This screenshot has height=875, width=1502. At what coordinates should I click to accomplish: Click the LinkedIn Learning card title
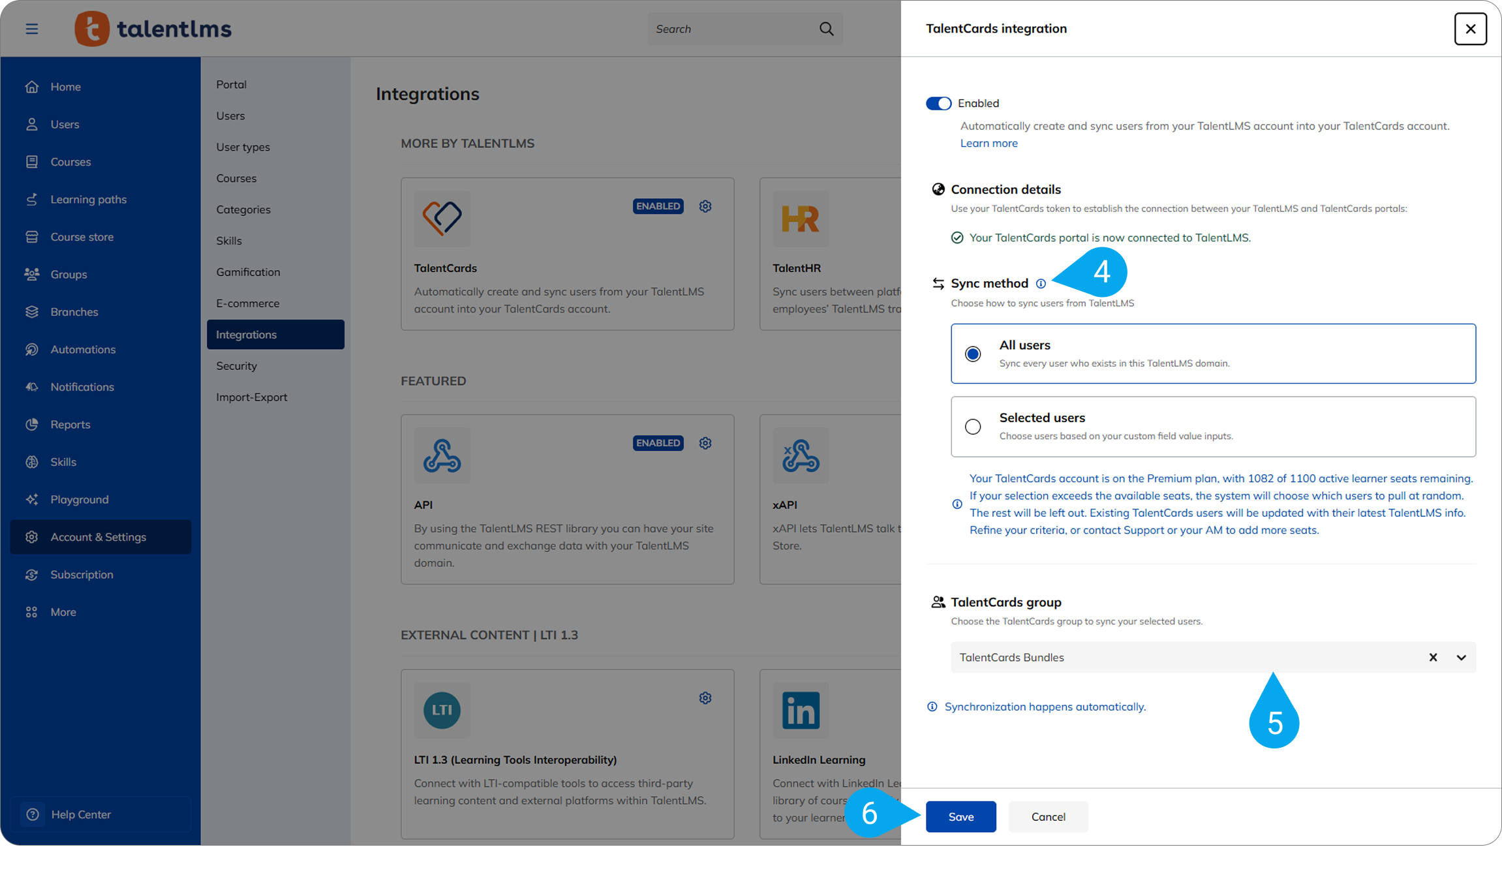(x=819, y=760)
